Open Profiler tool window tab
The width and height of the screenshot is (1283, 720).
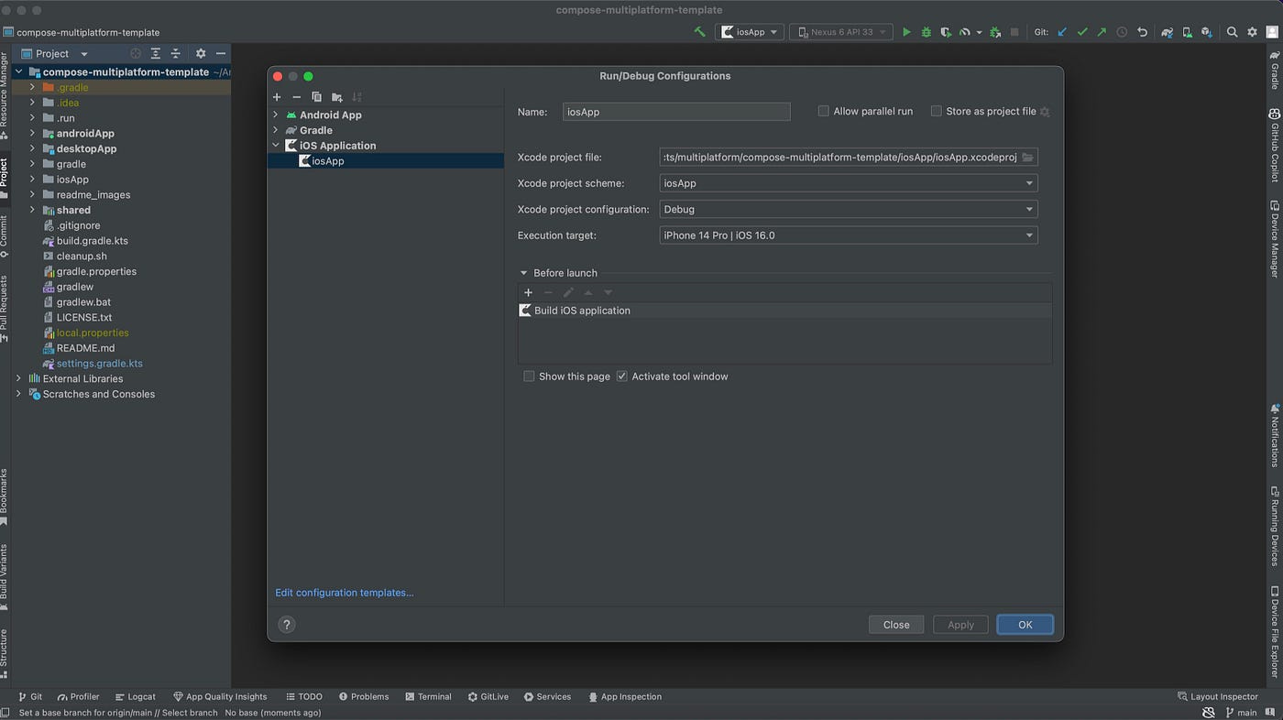[x=78, y=697]
